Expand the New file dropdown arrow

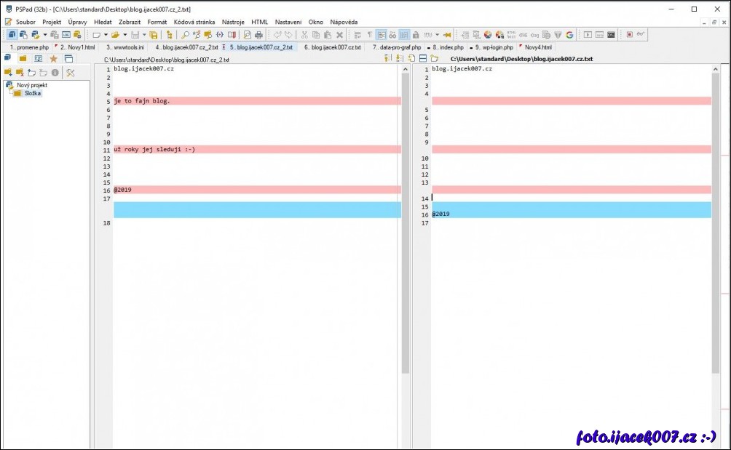[106, 34]
